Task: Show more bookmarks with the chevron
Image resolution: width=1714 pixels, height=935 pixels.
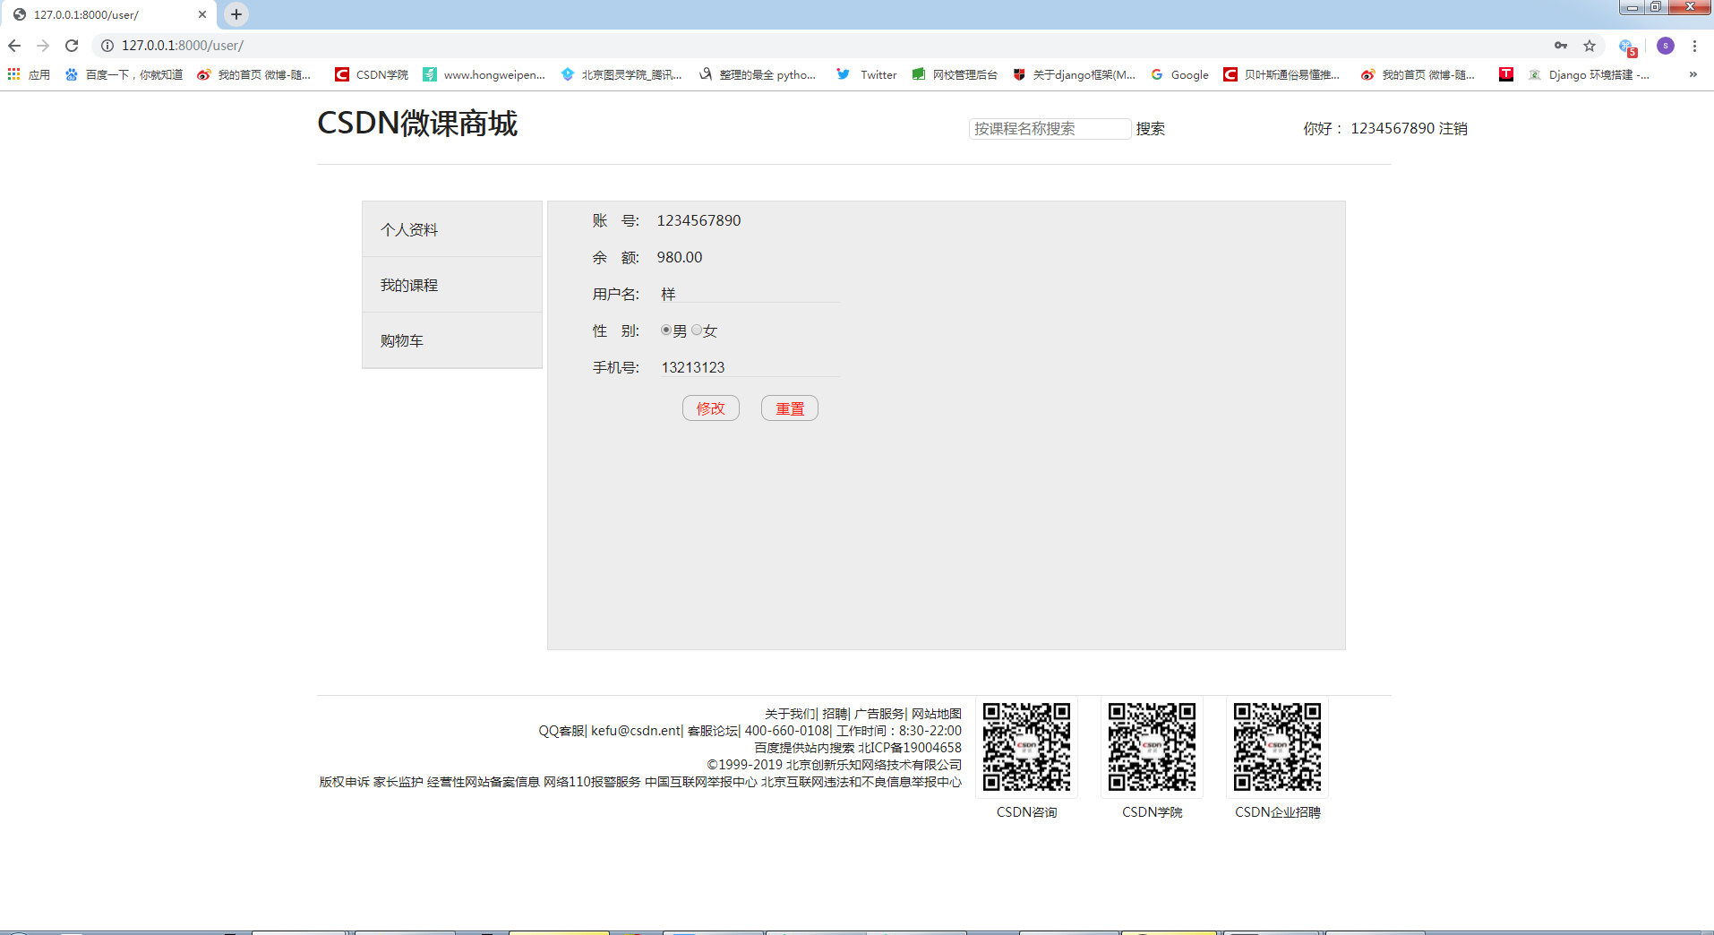Action: coord(1693,74)
